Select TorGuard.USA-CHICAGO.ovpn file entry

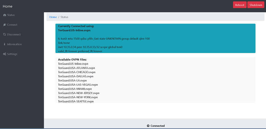tap(77, 72)
